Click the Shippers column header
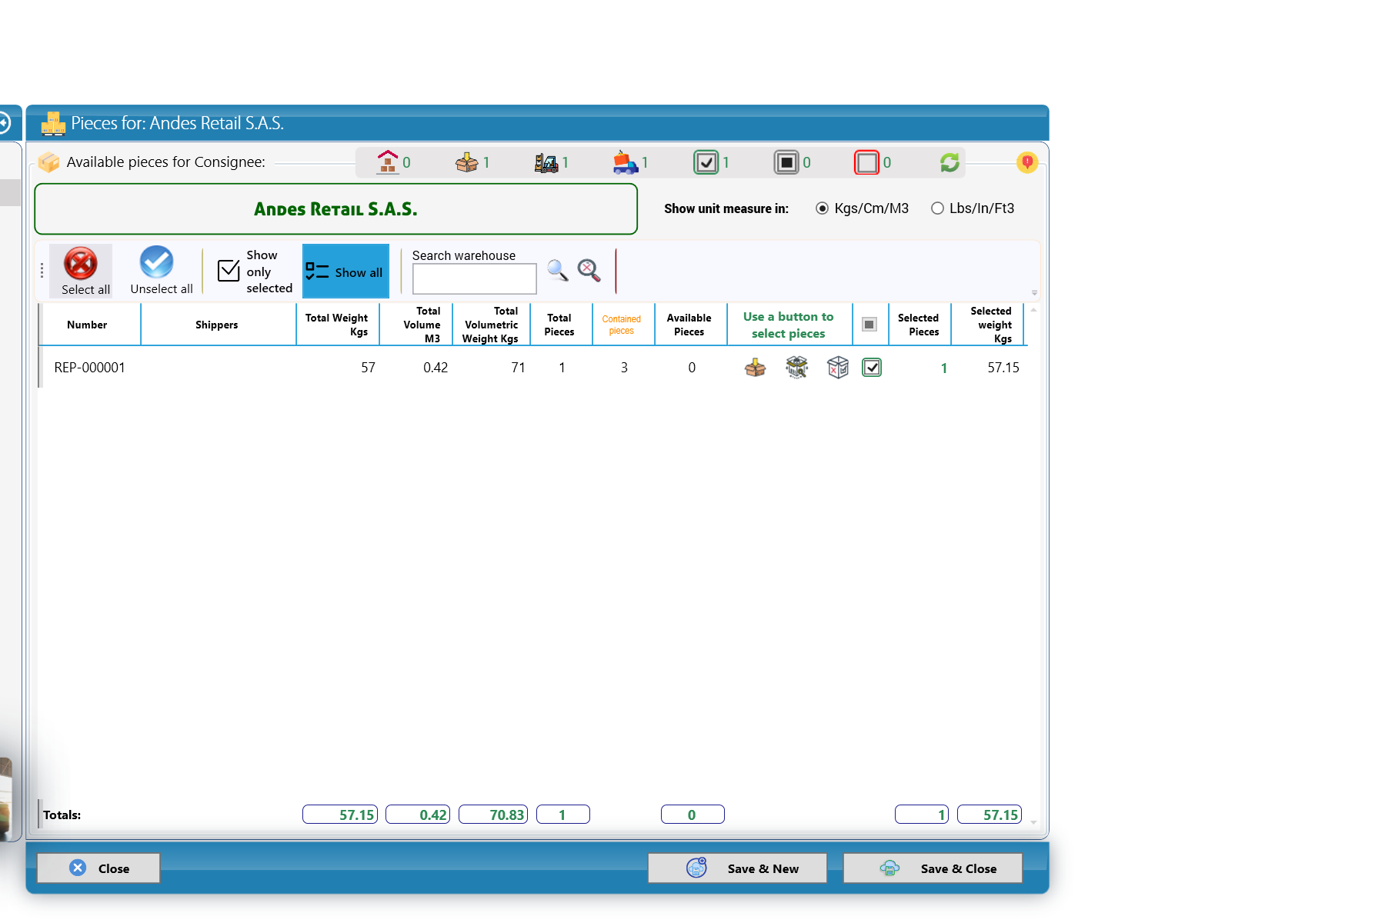The width and height of the screenshot is (1385, 923). (x=217, y=325)
